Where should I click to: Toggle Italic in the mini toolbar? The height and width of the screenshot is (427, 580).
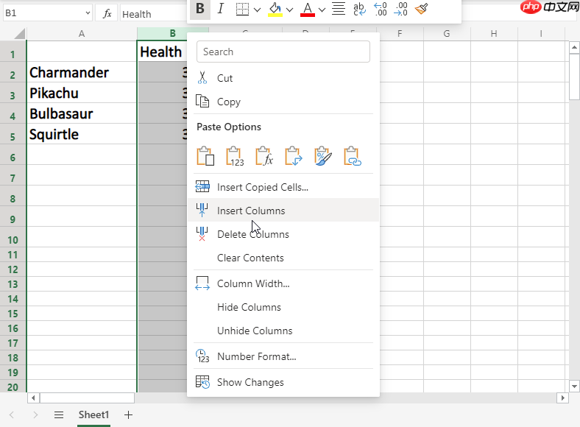(221, 9)
